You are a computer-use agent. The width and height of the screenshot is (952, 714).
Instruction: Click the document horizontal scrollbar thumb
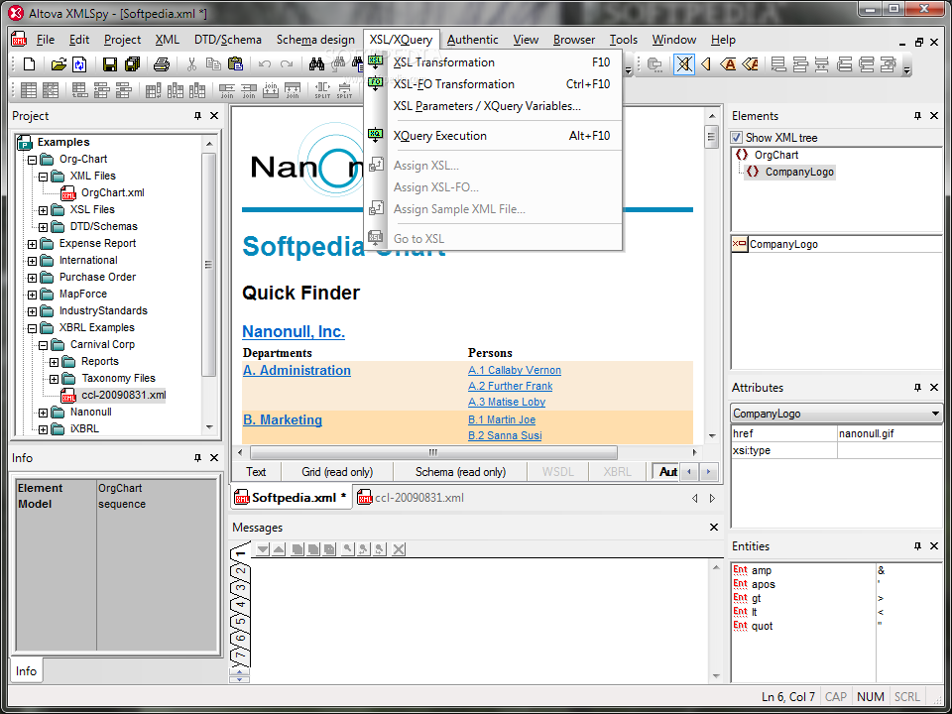(x=433, y=452)
